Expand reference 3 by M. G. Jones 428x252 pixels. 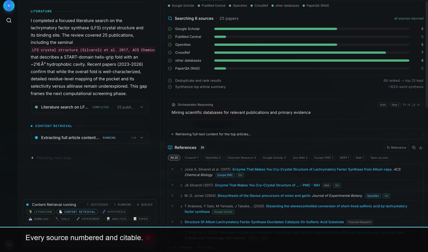(x=172, y=195)
